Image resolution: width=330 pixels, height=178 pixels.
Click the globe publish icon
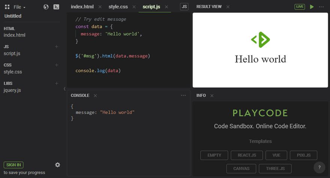click(46, 7)
